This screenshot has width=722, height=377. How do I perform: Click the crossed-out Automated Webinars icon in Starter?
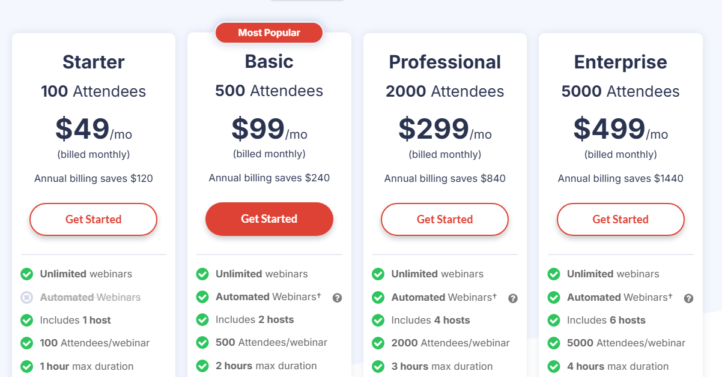pyautogui.click(x=27, y=297)
